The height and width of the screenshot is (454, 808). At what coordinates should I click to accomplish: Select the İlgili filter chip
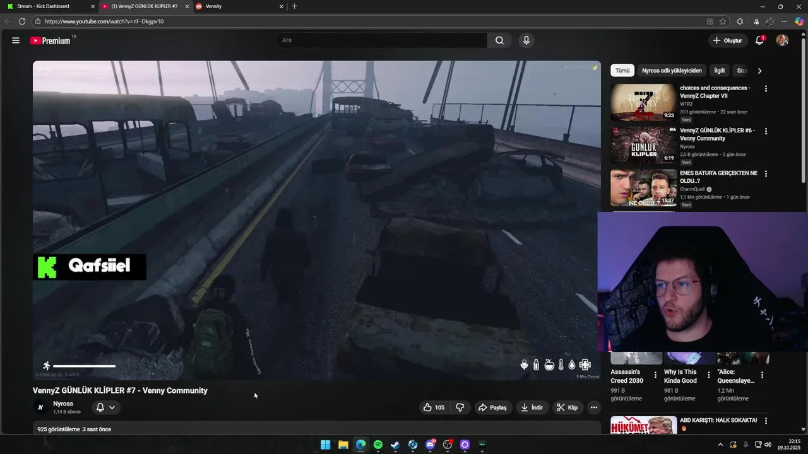719,71
